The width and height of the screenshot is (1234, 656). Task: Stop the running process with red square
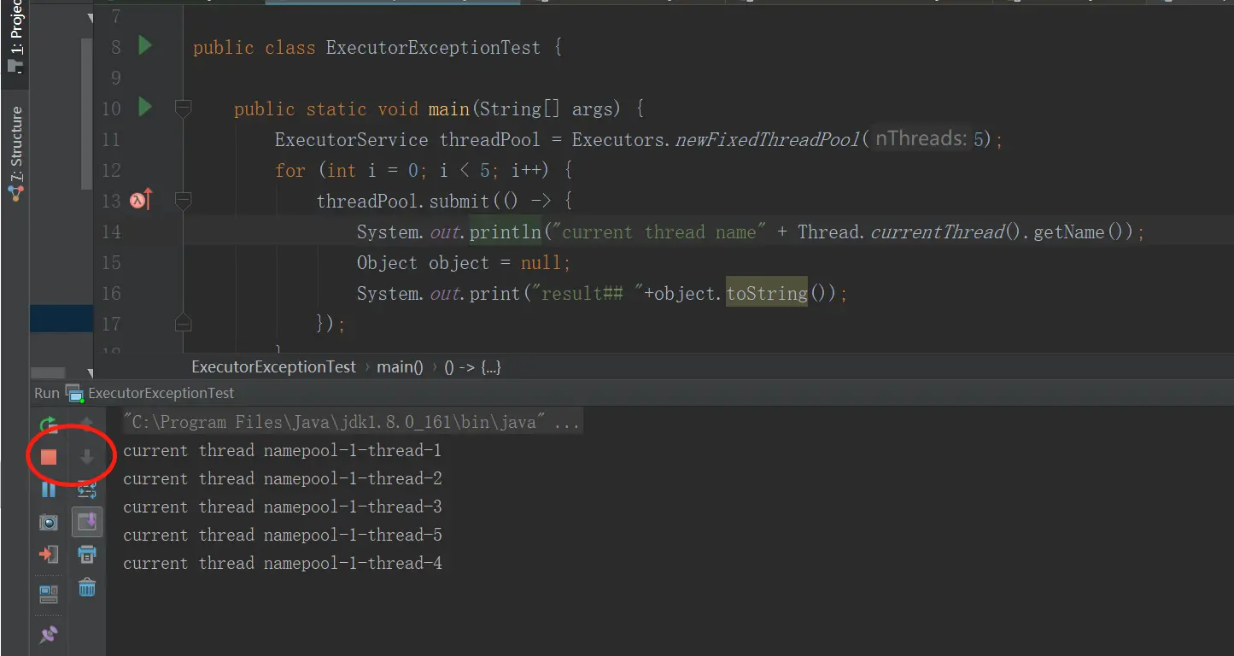(49, 457)
